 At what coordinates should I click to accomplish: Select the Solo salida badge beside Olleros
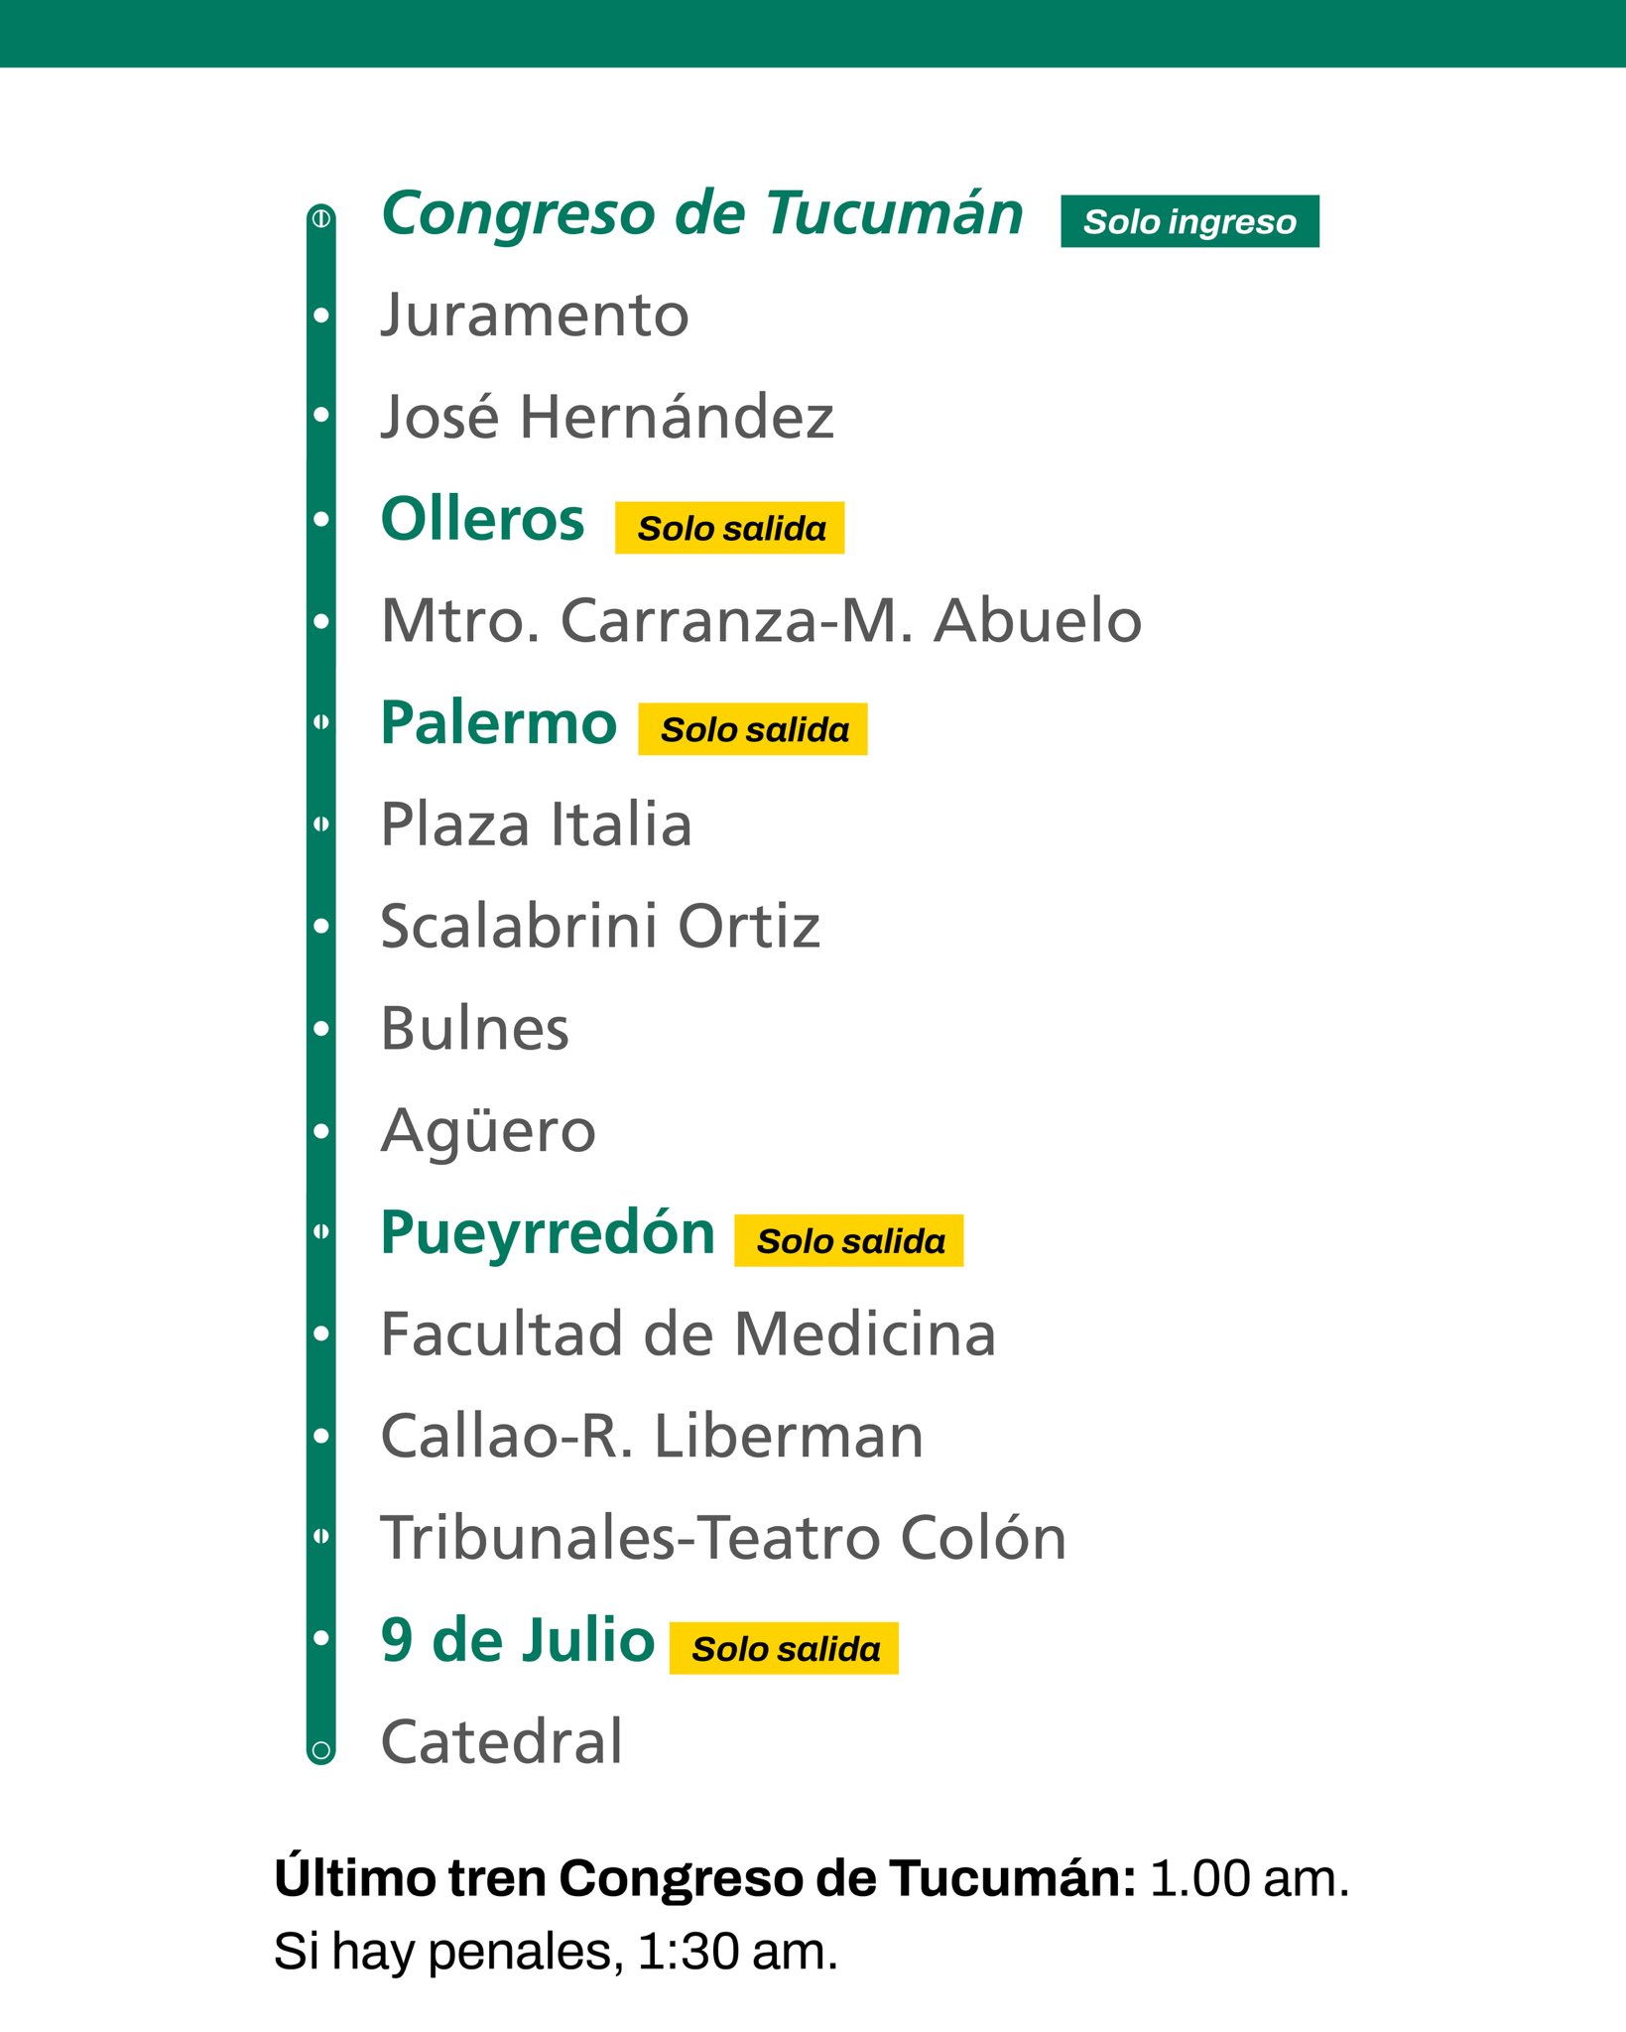(x=729, y=528)
